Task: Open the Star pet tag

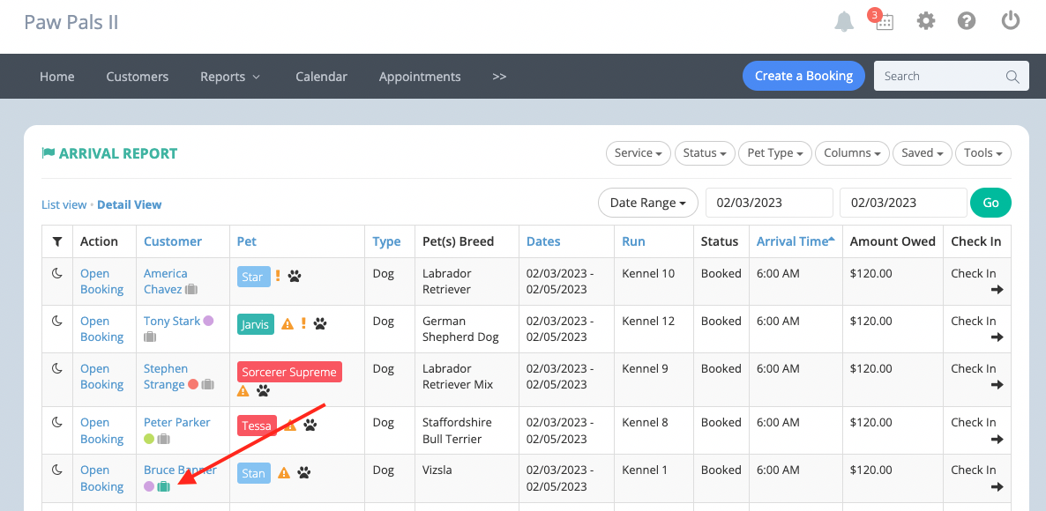Action: click(253, 277)
